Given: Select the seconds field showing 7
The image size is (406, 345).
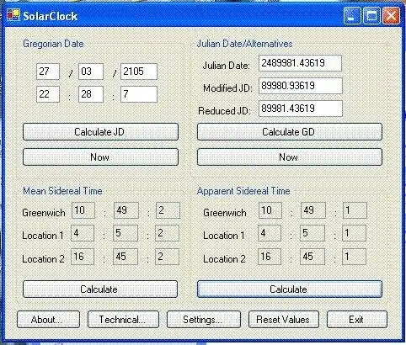Looking at the screenshot, I should coord(139,94).
